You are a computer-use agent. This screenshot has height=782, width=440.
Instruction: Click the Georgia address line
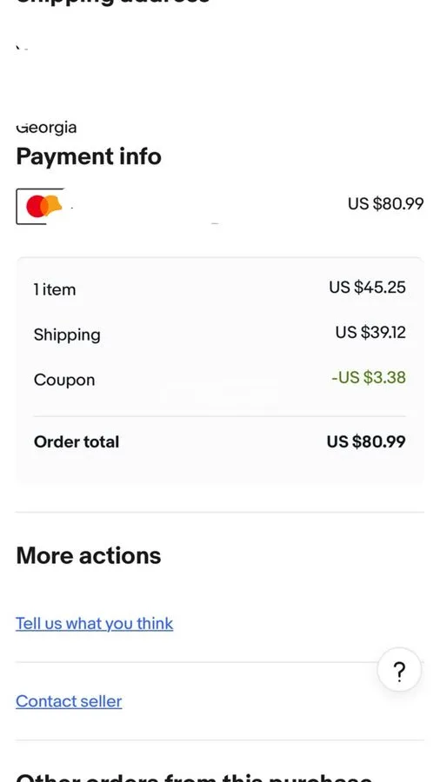coord(46,129)
